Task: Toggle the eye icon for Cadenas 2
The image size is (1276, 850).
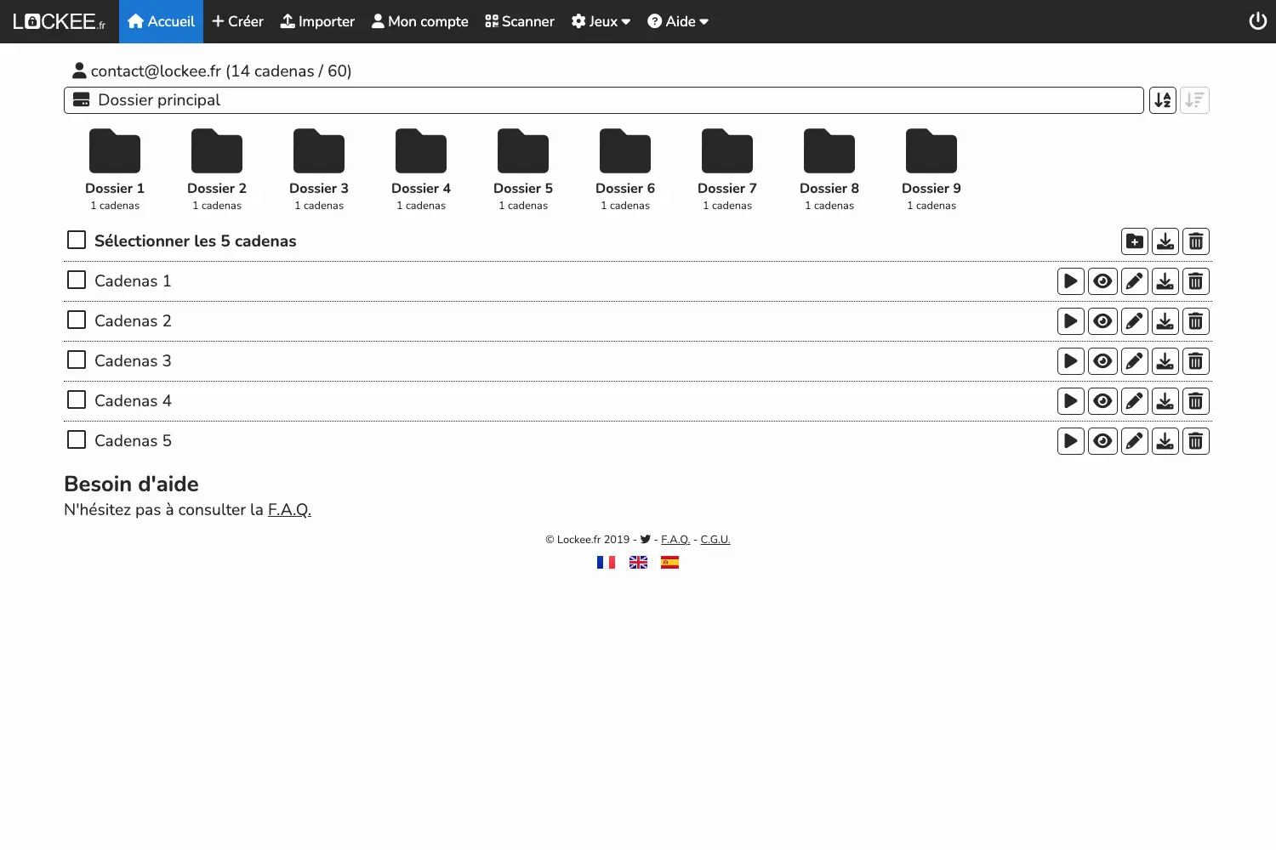Action: (1102, 321)
